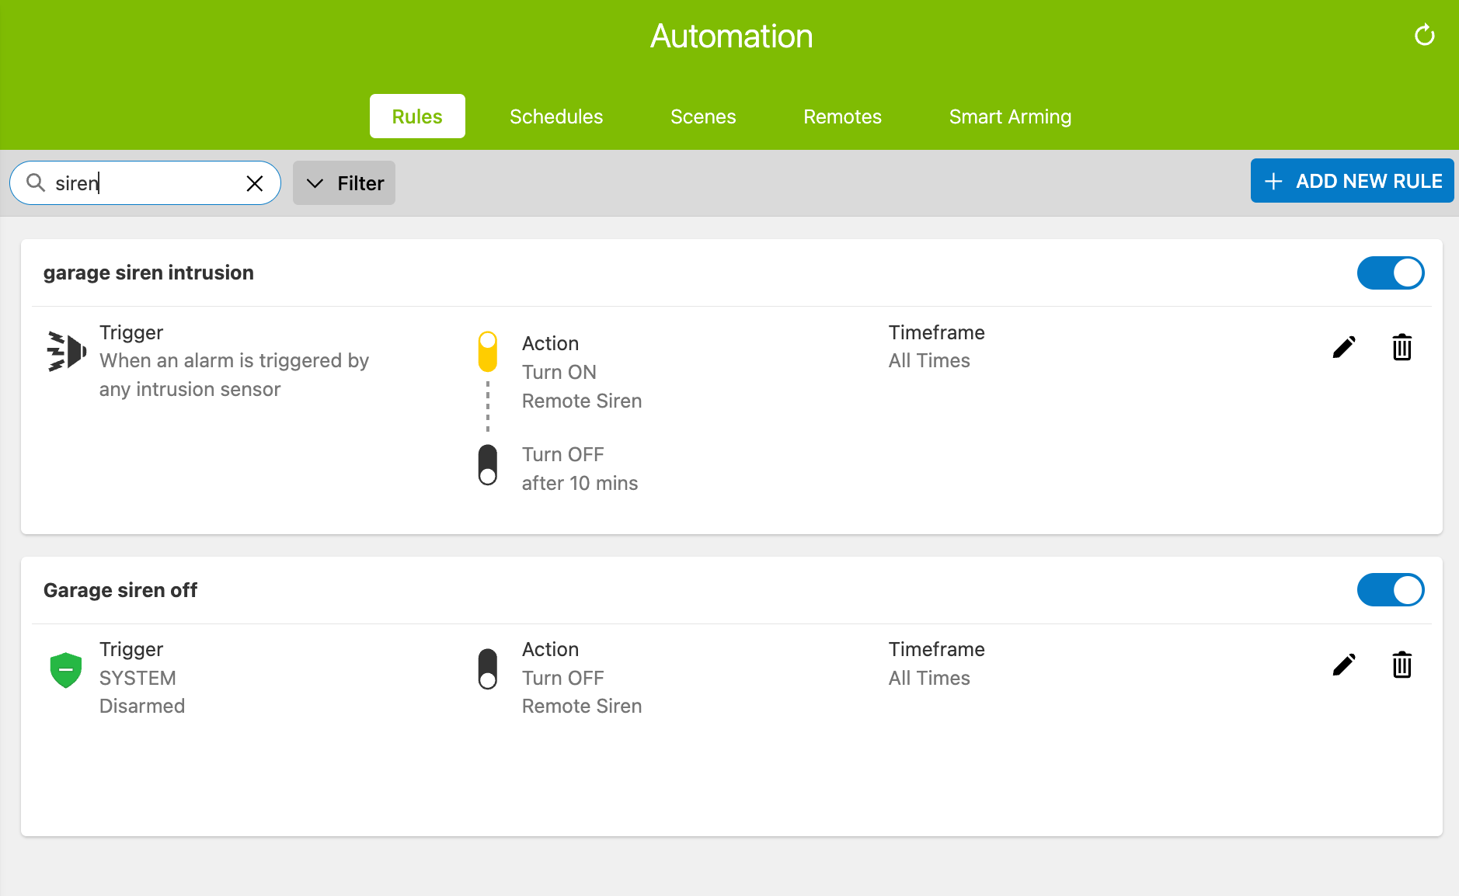Click the SYSTEM trigger text
This screenshot has width=1459, height=896.
(138, 678)
